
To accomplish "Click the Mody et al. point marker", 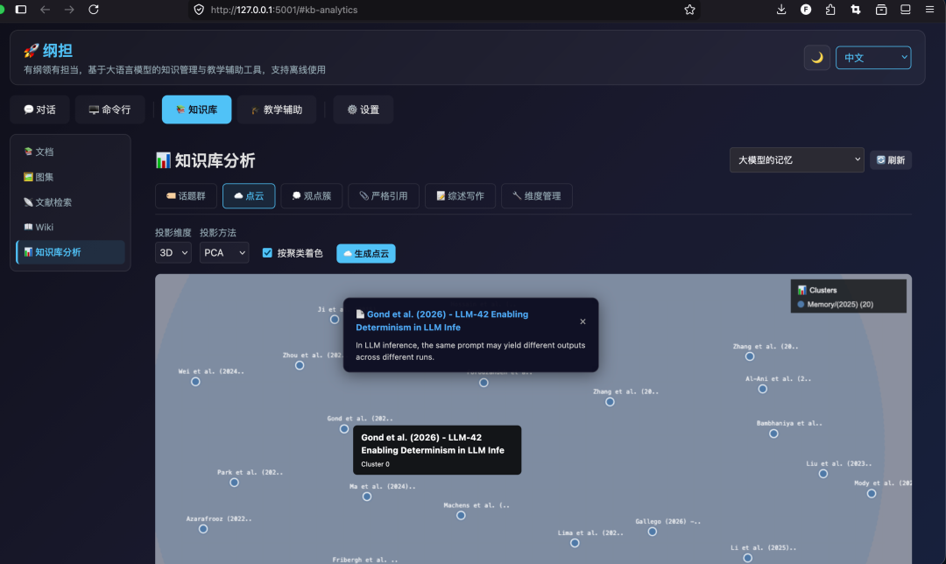I will point(872,493).
